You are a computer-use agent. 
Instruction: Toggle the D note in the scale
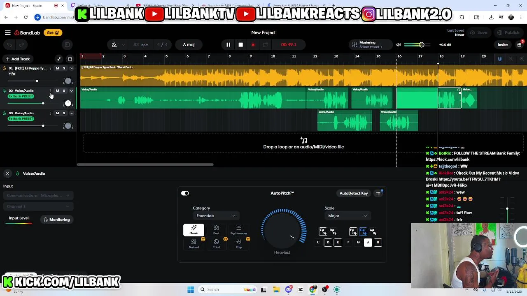coord(328,242)
